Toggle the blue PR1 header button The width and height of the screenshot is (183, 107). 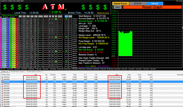[x=66, y=16]
